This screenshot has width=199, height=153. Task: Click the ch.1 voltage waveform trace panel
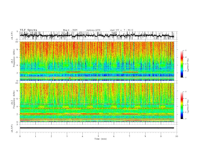coord(98,35)
